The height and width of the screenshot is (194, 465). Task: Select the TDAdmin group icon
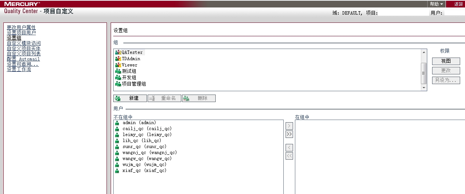tap(118, 59)
